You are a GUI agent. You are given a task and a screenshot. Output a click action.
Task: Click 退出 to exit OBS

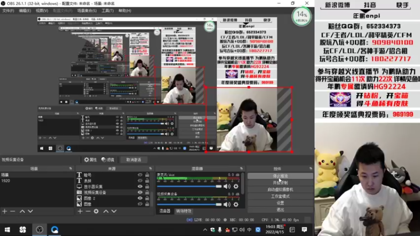[280, 210]
